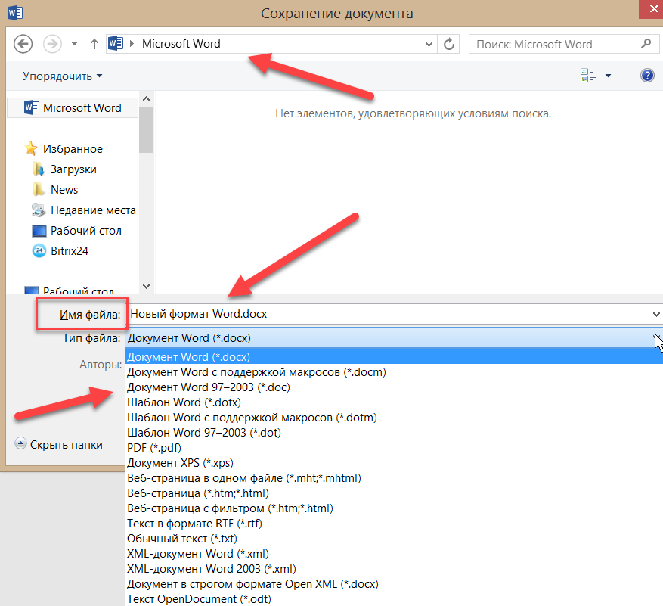Choose Документ Word с поддержкой макросов (*.docm)
The image size is (663, 606).
[x=256, y=372]
